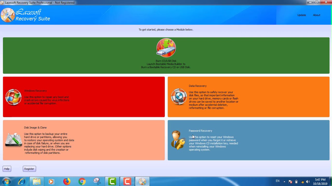332x186 pixels.
Task: Click the EN language indicator in tray
Action: click(x=278, y=181)
